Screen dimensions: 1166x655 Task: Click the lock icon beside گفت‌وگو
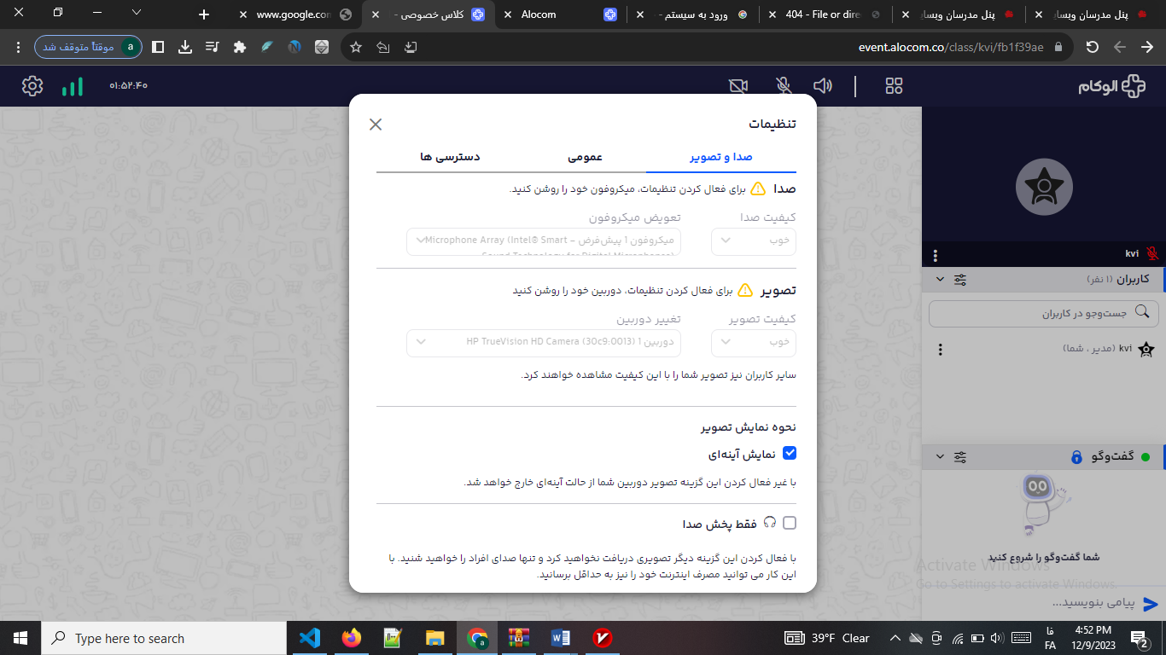tap(1077, 458)
